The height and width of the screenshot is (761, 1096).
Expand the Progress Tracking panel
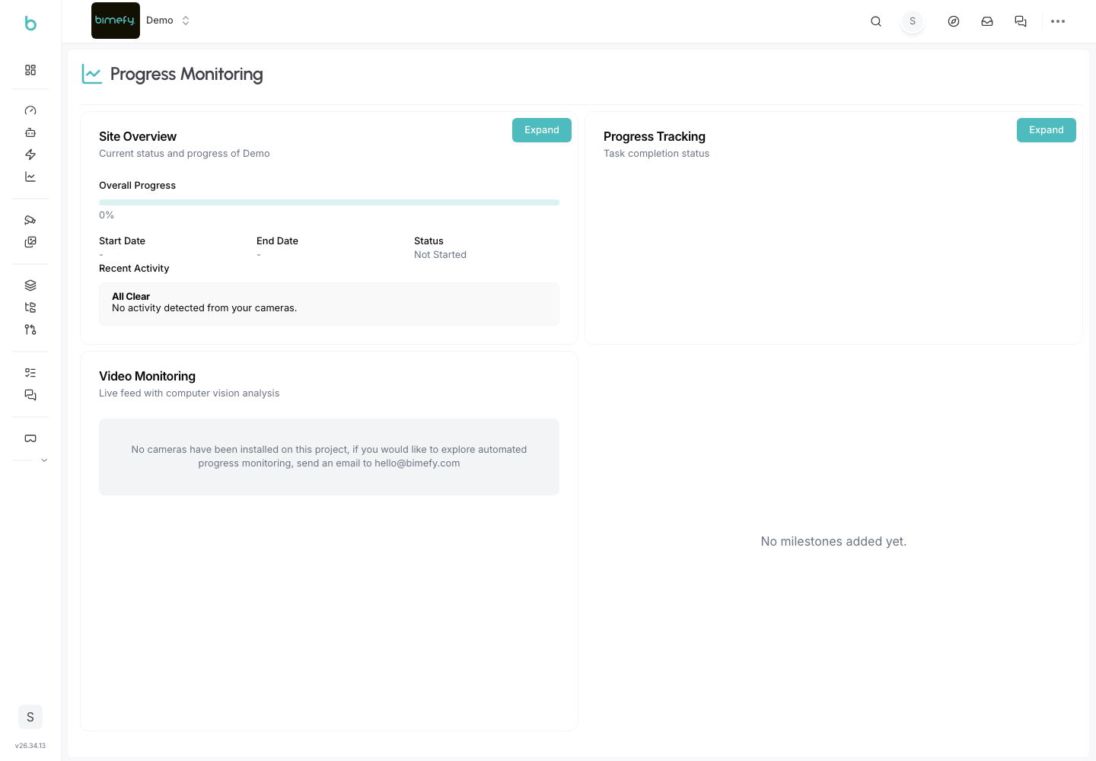tap(1047, 130)
